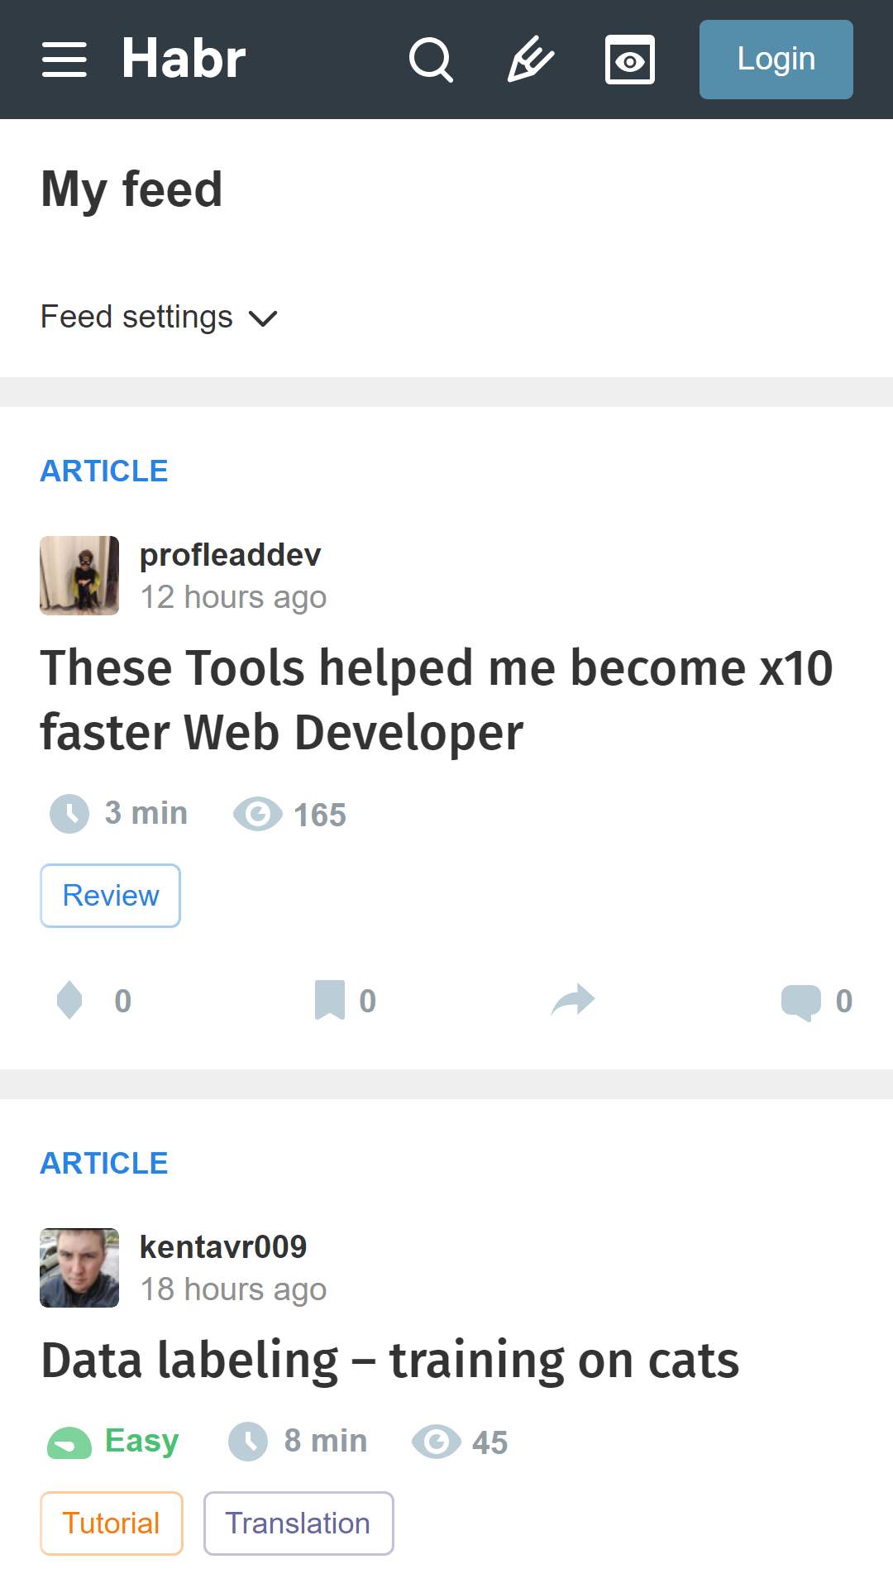Open the search magnifier icon
This screenshot has height=1588, width=893.
click(x=432, y=60)
